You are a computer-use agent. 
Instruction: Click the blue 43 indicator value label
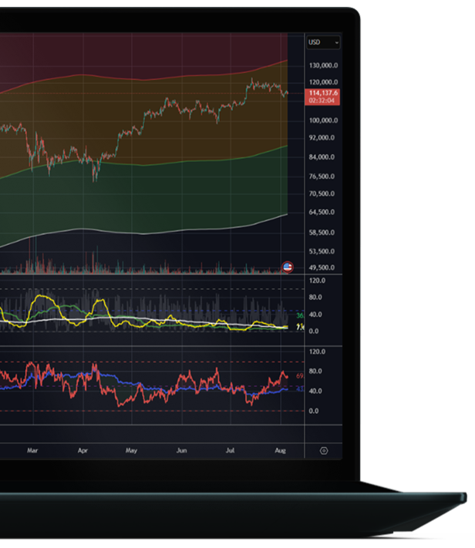click(x=300, y=389)
